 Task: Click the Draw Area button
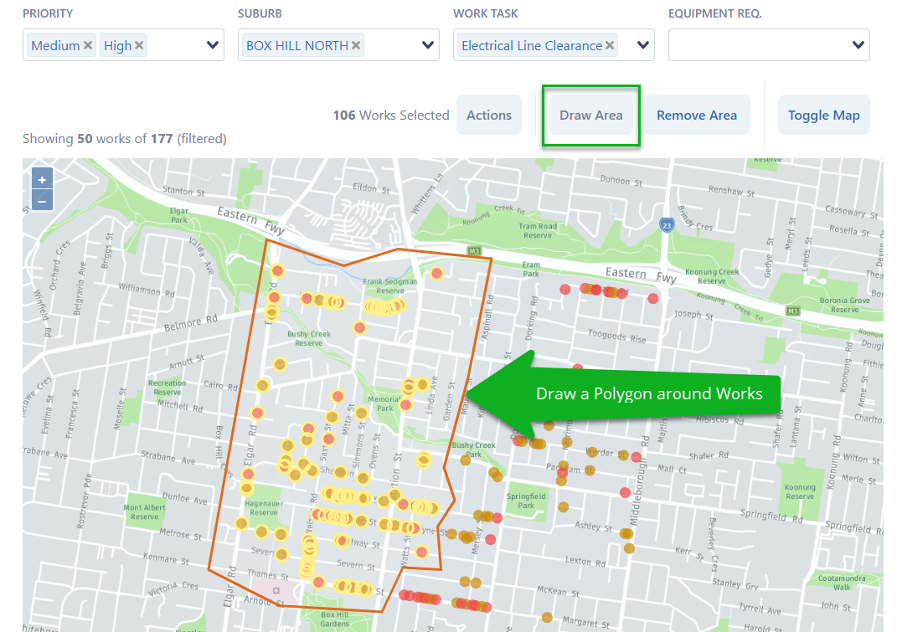pos(590,116)
